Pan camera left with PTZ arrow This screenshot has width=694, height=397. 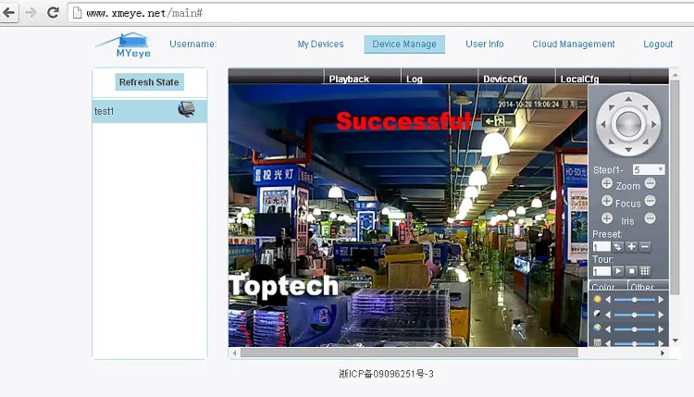pos(602,124)
